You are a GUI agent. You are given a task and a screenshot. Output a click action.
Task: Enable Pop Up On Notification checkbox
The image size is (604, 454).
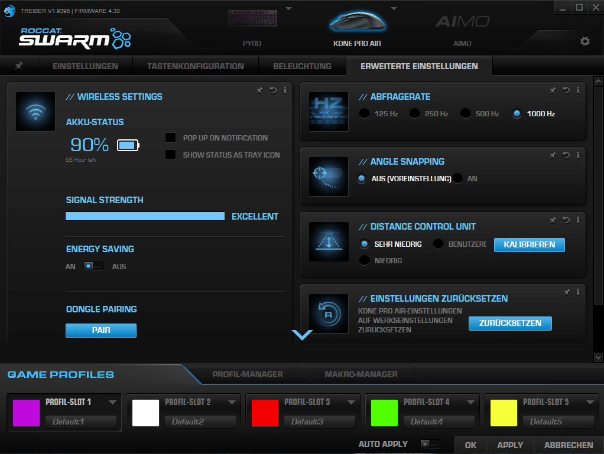coord(171,138)
